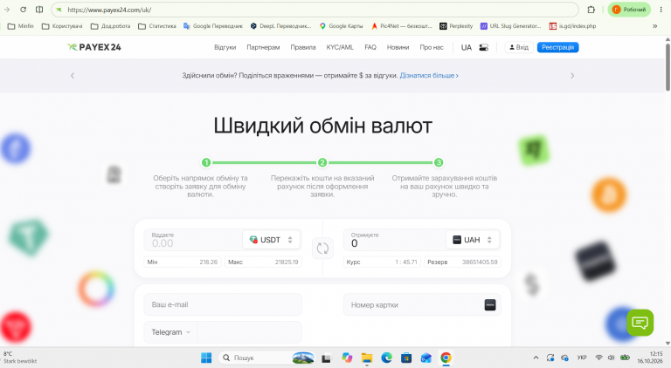
Task: Open Microsoft Store from the taskbar
Action: pyautogui.click(x=406, y=358)
